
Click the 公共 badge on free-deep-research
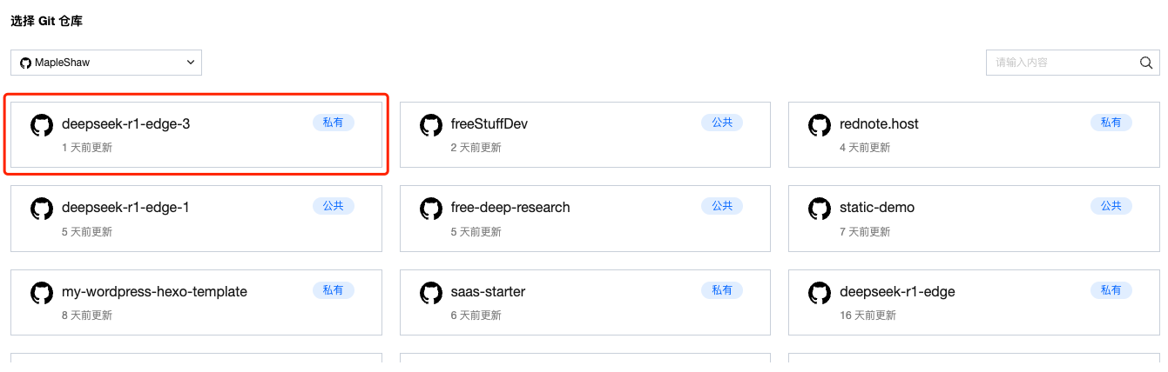tap(721, 206)
